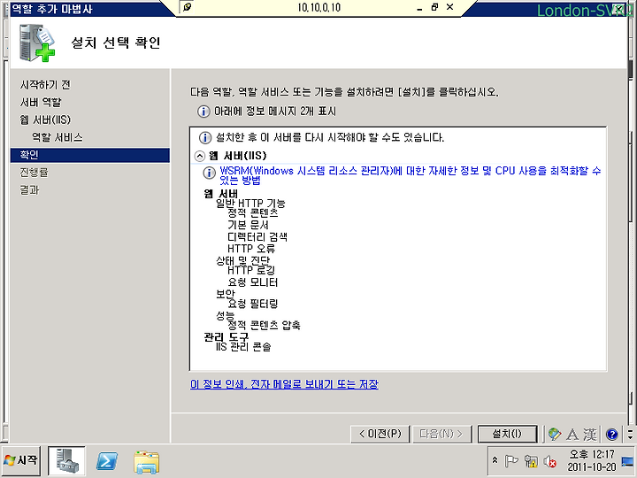The width and height of the screenshot is (637, 478).
Task: Select the highlighted 확인 step
Action: [x=89, y=155]
